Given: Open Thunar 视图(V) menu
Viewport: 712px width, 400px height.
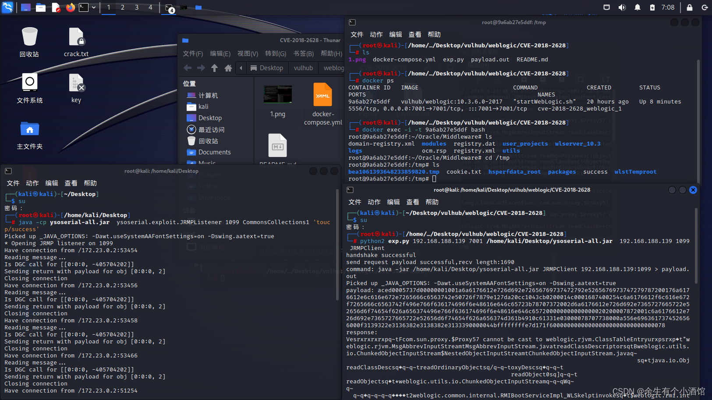Looking at the screenshot, I should [248, 54].
